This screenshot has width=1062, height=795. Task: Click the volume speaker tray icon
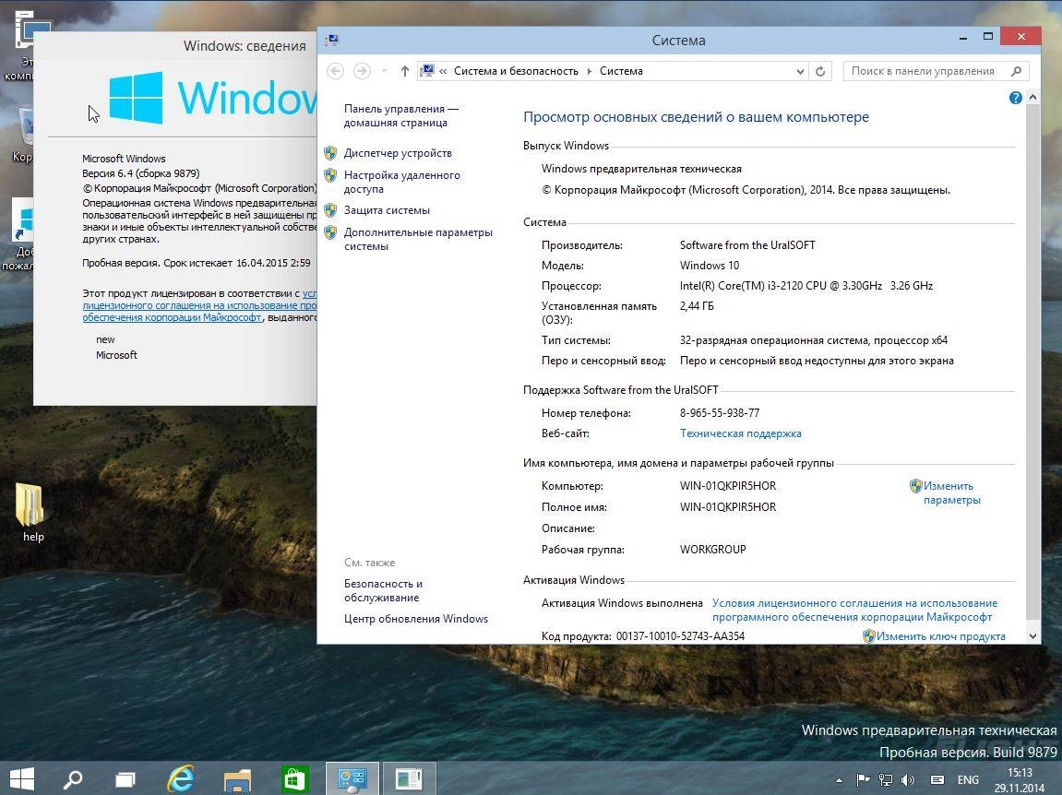tap(908, 780)
